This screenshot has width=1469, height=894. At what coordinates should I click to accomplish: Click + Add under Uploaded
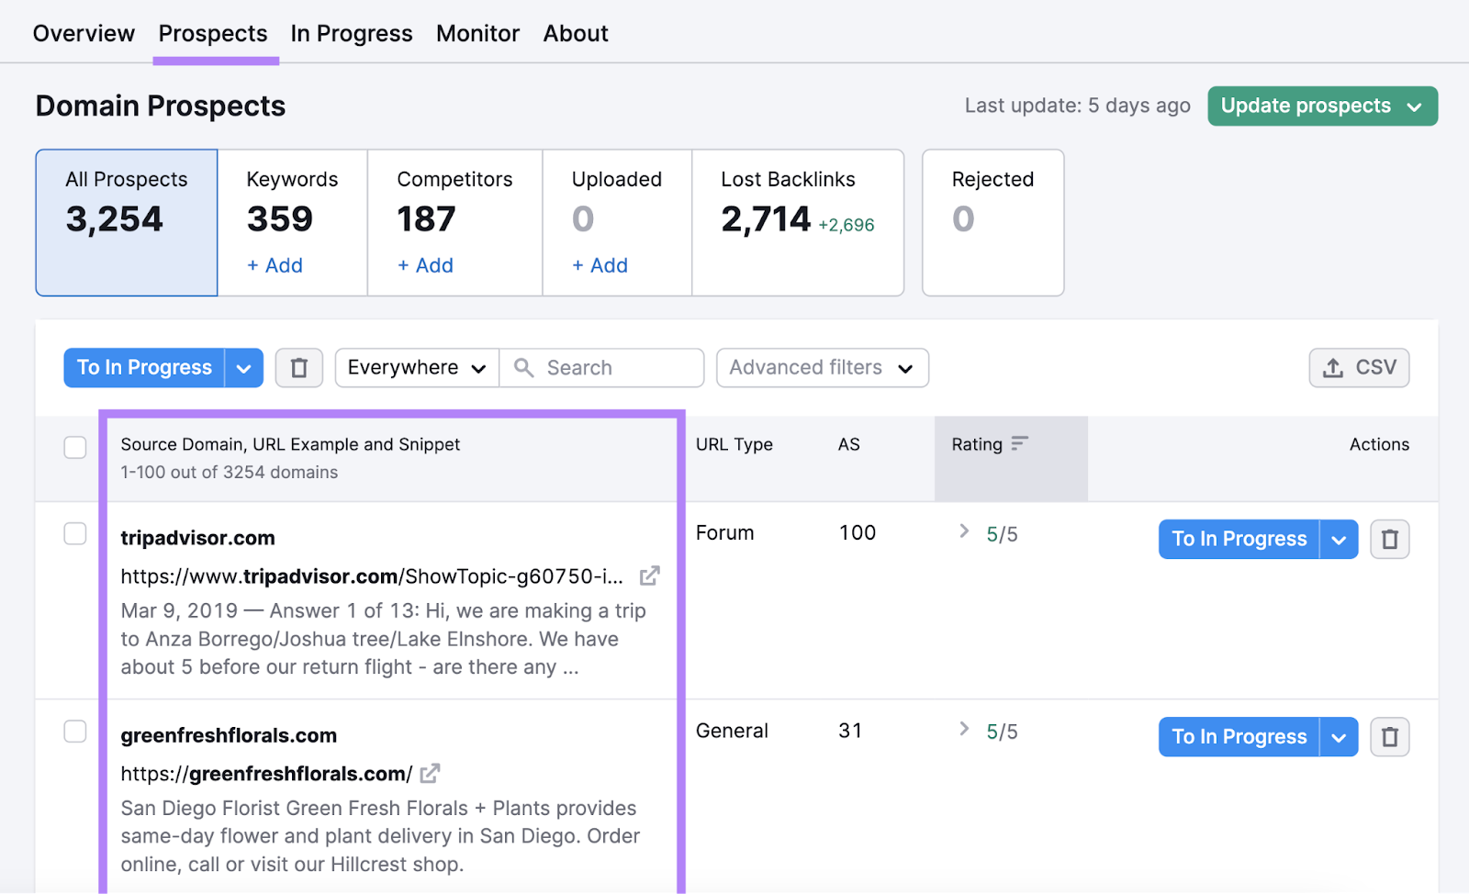point(600,265)
